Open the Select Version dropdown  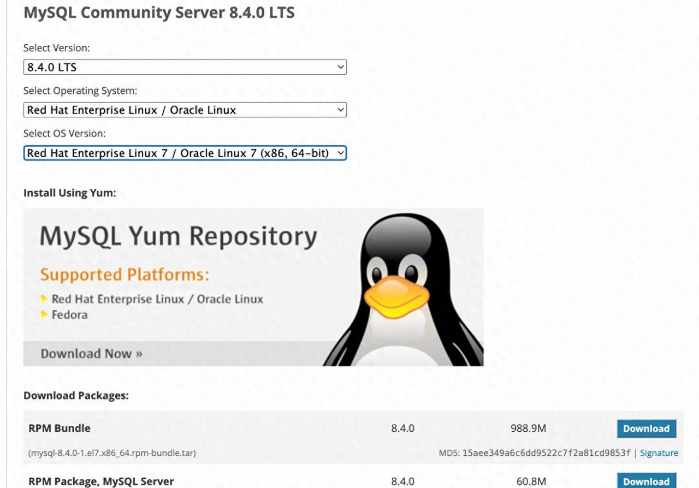pos(185,67)
